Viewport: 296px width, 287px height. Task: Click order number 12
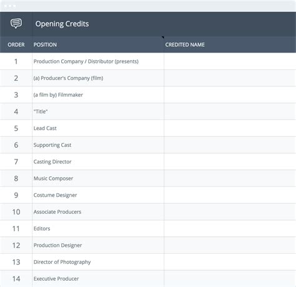tap(16, 245)
